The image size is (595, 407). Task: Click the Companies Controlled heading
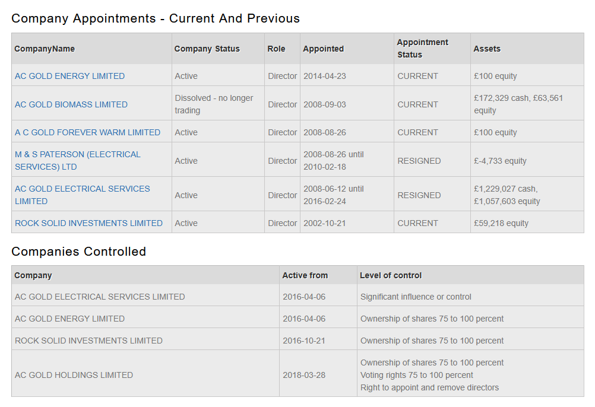[78, 252]
